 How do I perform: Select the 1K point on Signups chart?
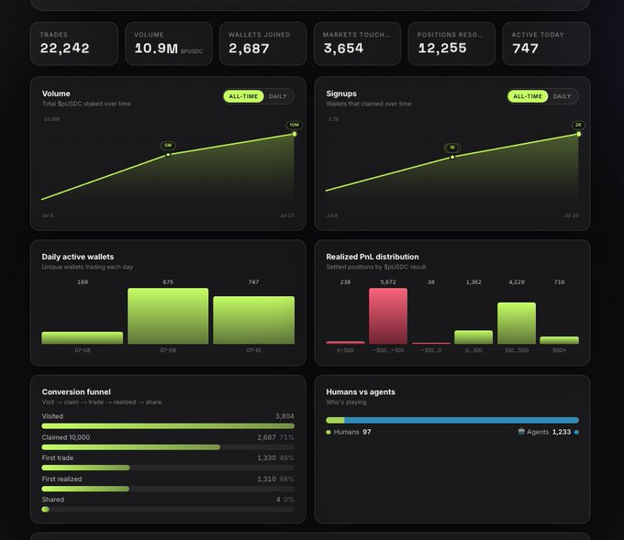pyautogui.click(x=452, y=157)
